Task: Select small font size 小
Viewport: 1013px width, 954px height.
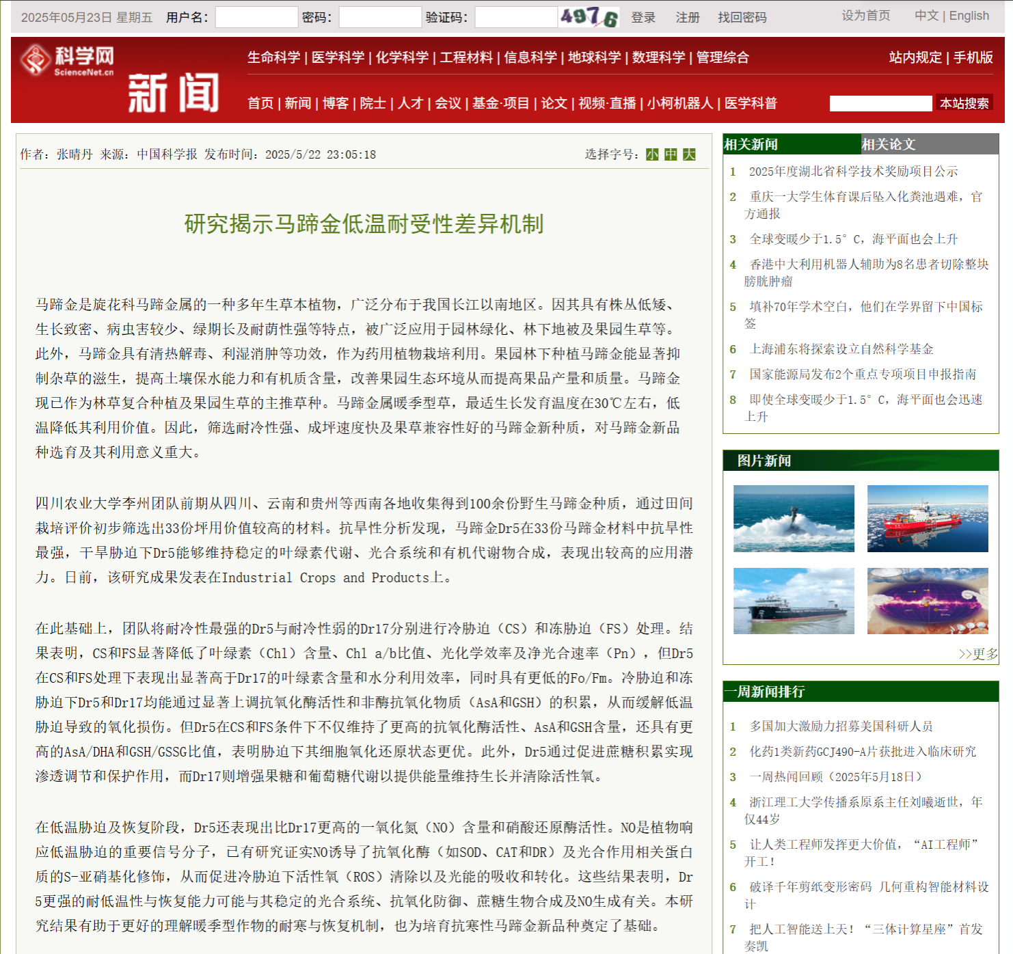Action: 652,154
